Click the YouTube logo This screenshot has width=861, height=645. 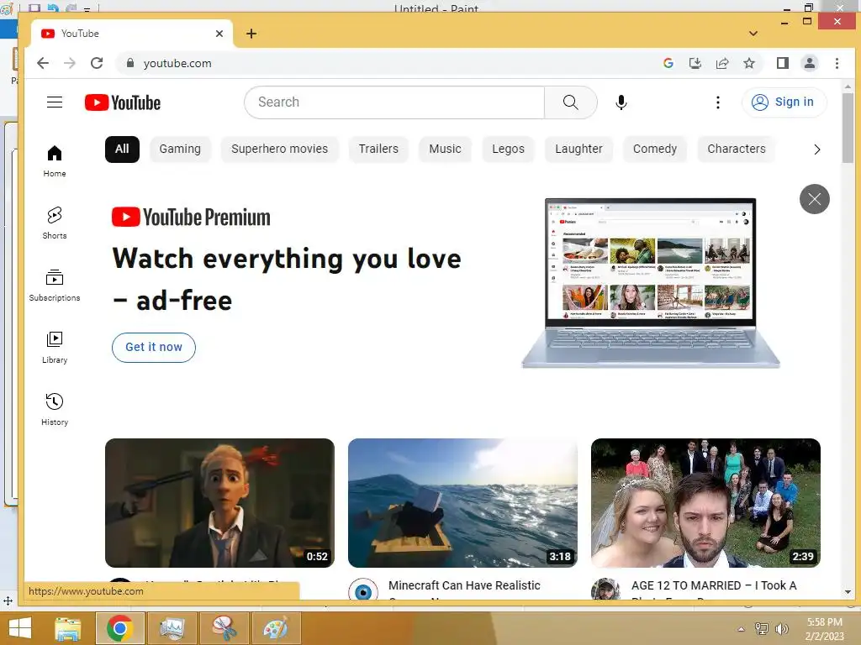[x=123, y=102]
